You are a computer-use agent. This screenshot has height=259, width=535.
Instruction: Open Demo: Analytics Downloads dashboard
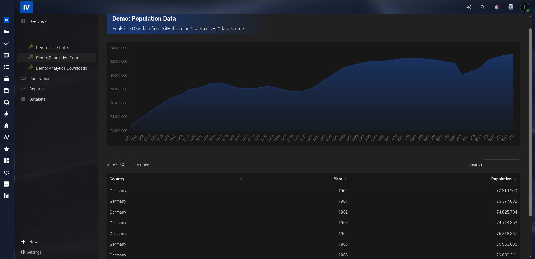[61, 68]
